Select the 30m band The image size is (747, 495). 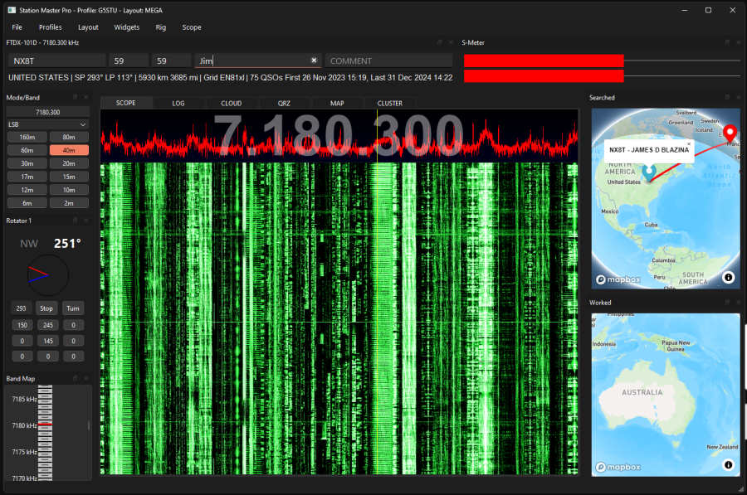27,163
